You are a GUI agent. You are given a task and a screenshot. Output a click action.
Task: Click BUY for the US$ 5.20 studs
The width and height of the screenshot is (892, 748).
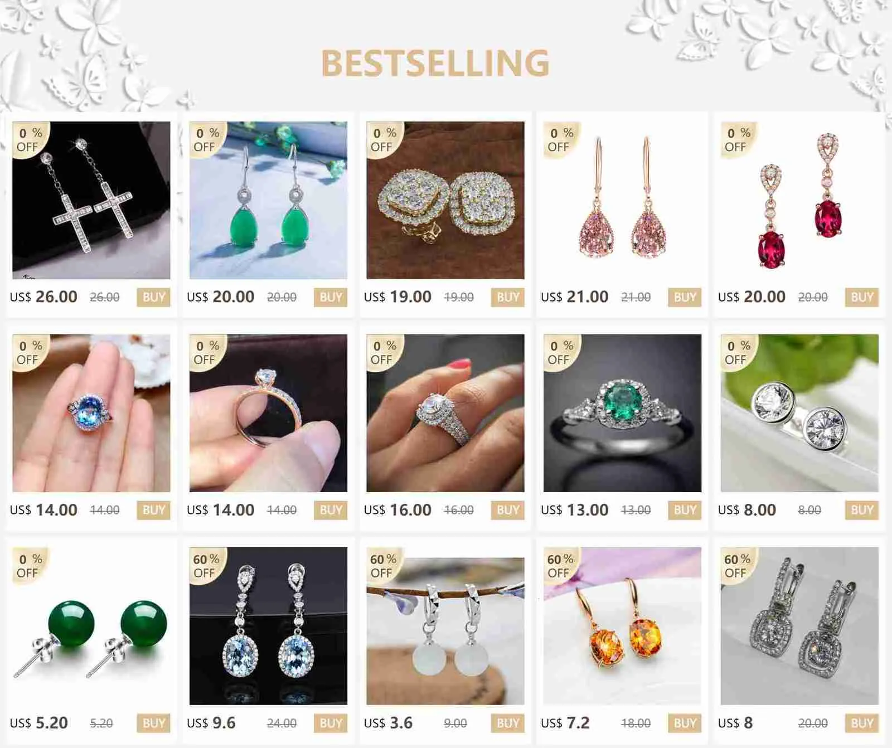tap(154, 723)
